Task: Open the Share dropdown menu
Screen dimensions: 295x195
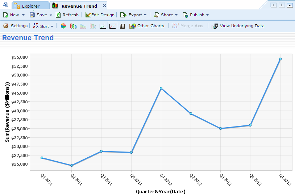Action: (x=176, y=15)
